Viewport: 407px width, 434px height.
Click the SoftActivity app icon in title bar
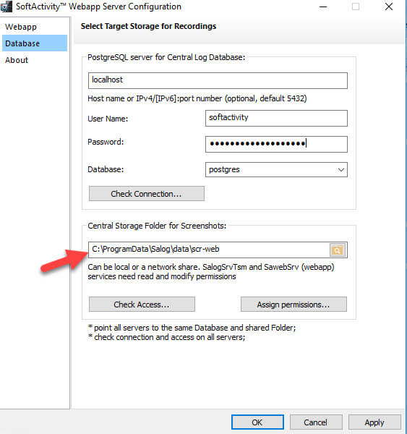coord(6,7)
